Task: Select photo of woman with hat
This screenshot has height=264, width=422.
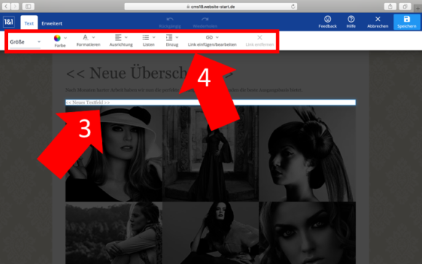Action: (114, 153)
